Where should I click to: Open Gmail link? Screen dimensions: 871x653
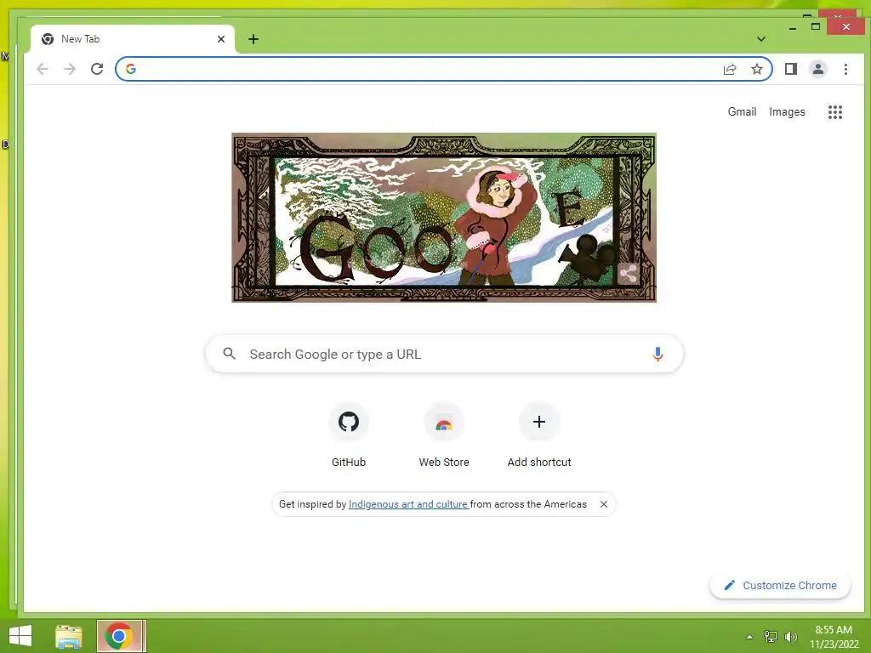coord(742,111)
